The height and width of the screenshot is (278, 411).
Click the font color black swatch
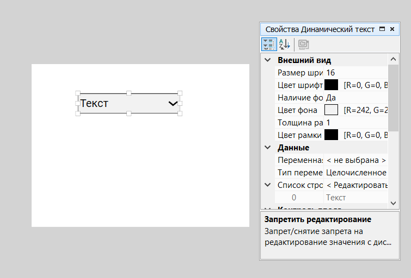(x=331, y=85)
